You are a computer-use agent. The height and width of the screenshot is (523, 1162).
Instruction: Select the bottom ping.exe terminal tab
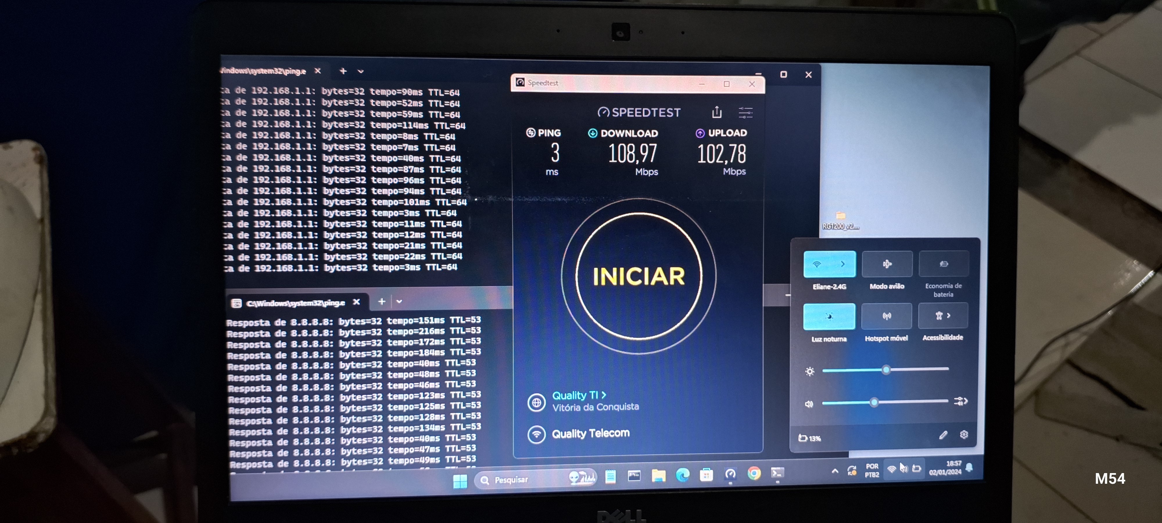[295, 303]
